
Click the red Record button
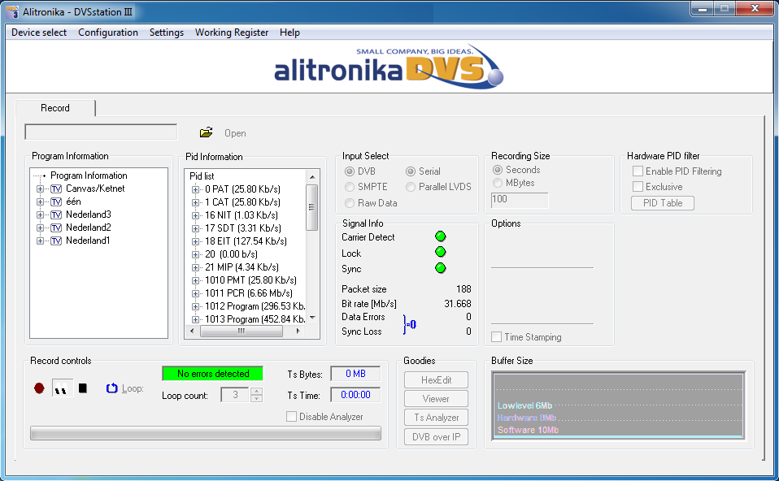pyautogui.click(x=39, y=388)
